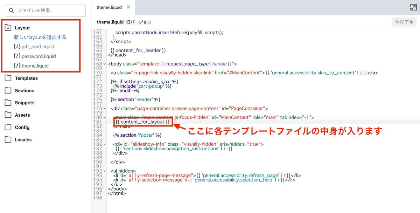The height and width of the screenshot is (213, 420).
Task: Open the 旧バージョン older versions link
Action: coord(139,22)
